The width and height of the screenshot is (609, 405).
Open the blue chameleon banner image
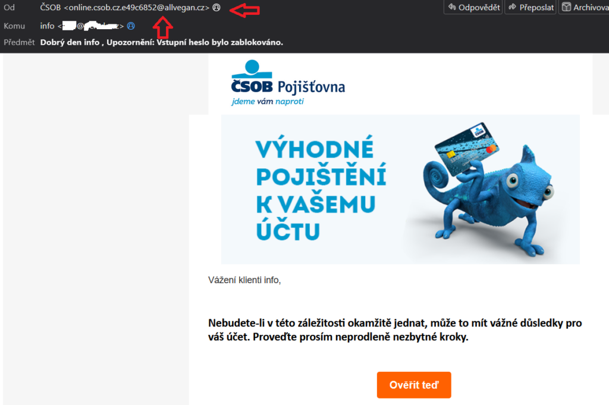click(x=400, y=190)
